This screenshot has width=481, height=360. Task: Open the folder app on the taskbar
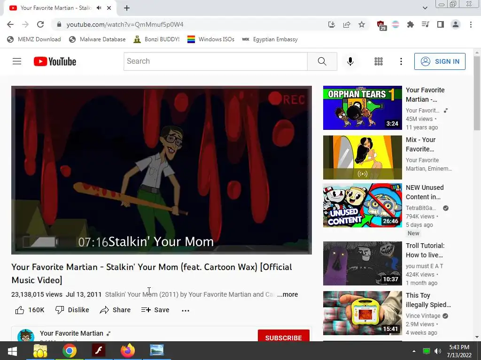point(40,351)
